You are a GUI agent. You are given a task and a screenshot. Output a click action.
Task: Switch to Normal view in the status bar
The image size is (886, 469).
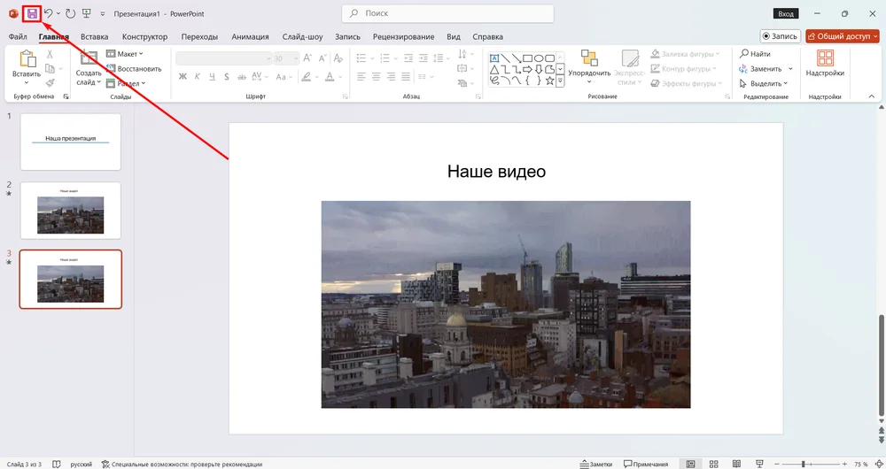pos(690,464)
